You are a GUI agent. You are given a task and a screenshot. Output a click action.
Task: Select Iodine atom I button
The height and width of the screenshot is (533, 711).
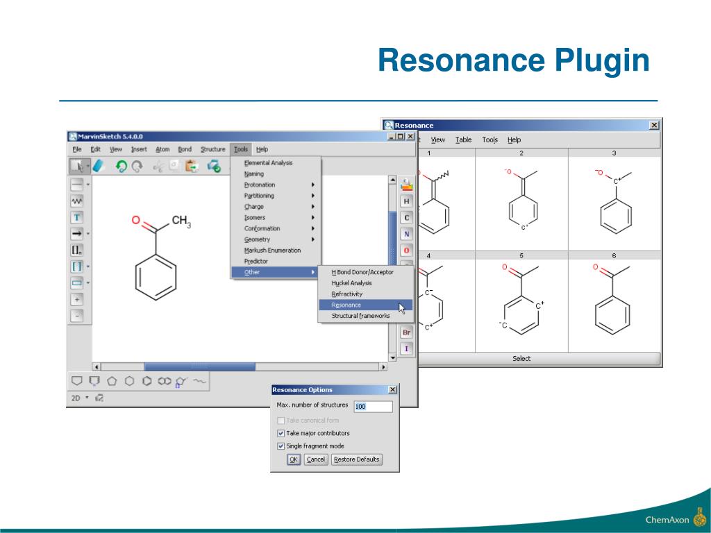pos(406,348)
